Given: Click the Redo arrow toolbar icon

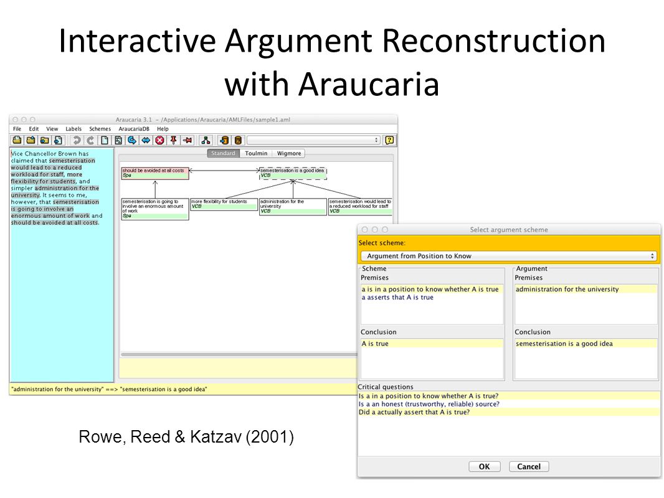Looking at the screenshot, I should point(90,140).
